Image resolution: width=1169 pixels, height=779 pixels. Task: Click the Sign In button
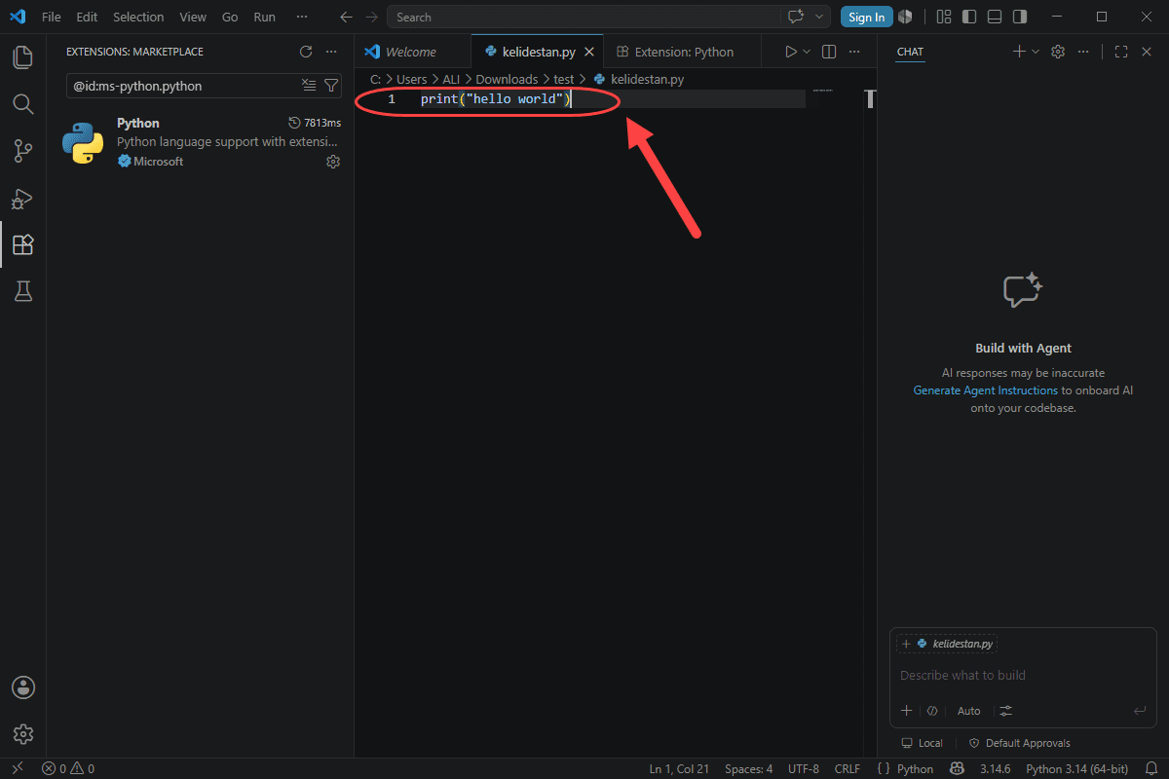pyautogui.click(x=867, y=17)
